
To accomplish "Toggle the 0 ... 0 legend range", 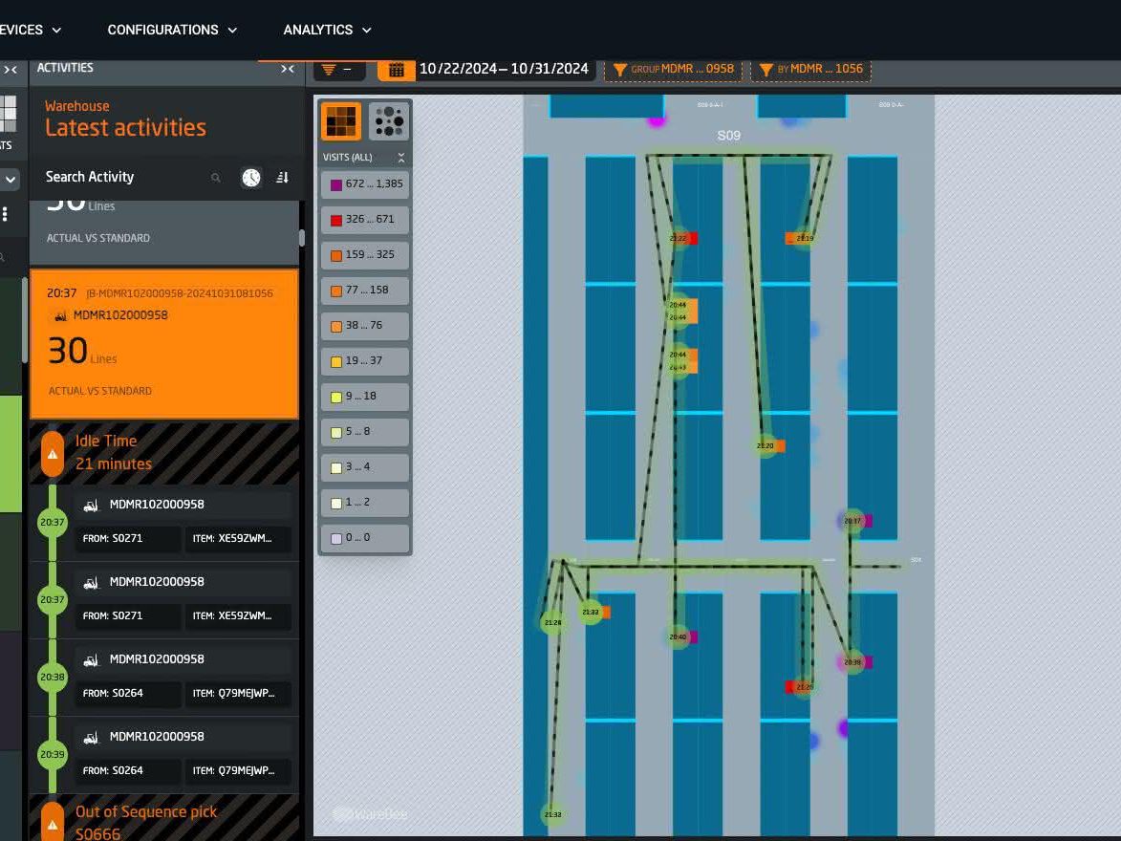I will (365, 538).
